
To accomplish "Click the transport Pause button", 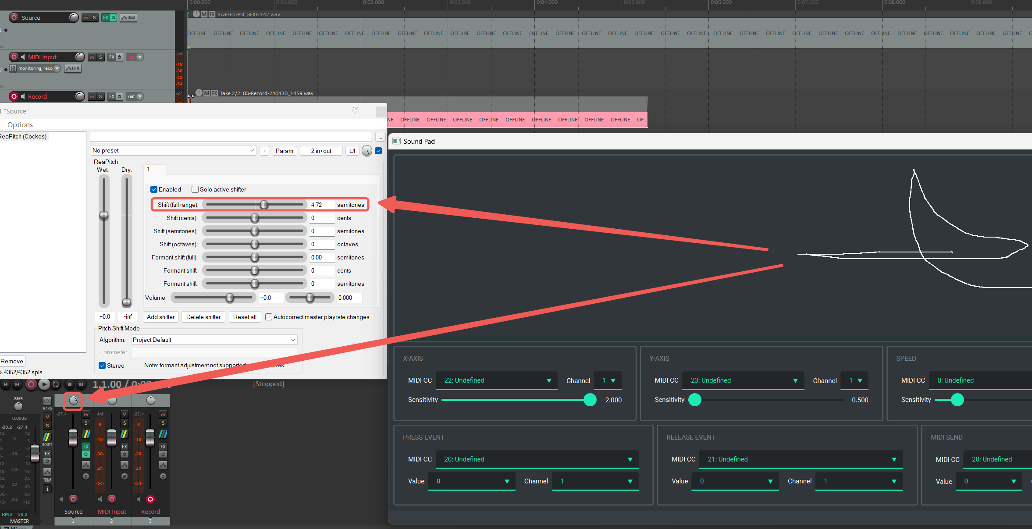I will [81, 384].
